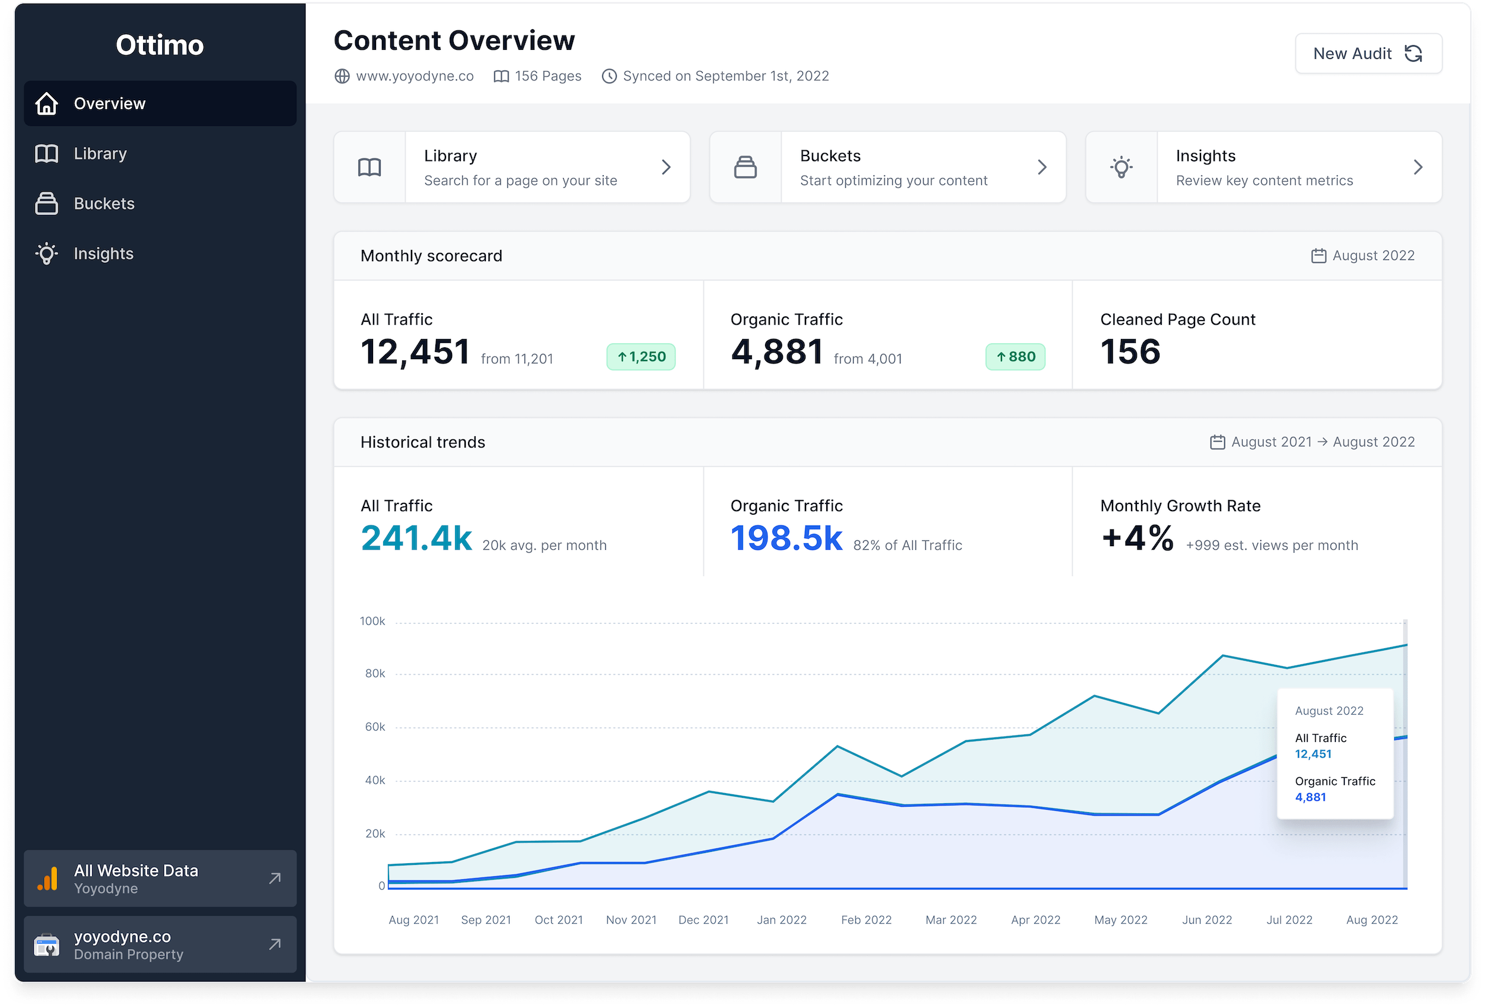This screenshot has width=1485, height=1008.
Task: Click the Insights lightbulb icon in sidebar
Action: pyautogui.click(x=47, y=253)
